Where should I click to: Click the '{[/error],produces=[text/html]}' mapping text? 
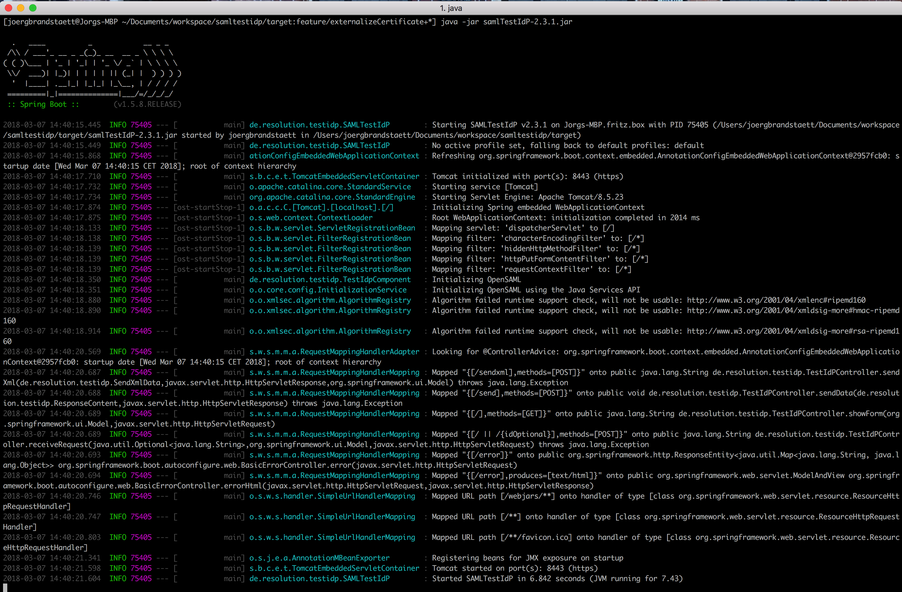pos(532,475)
